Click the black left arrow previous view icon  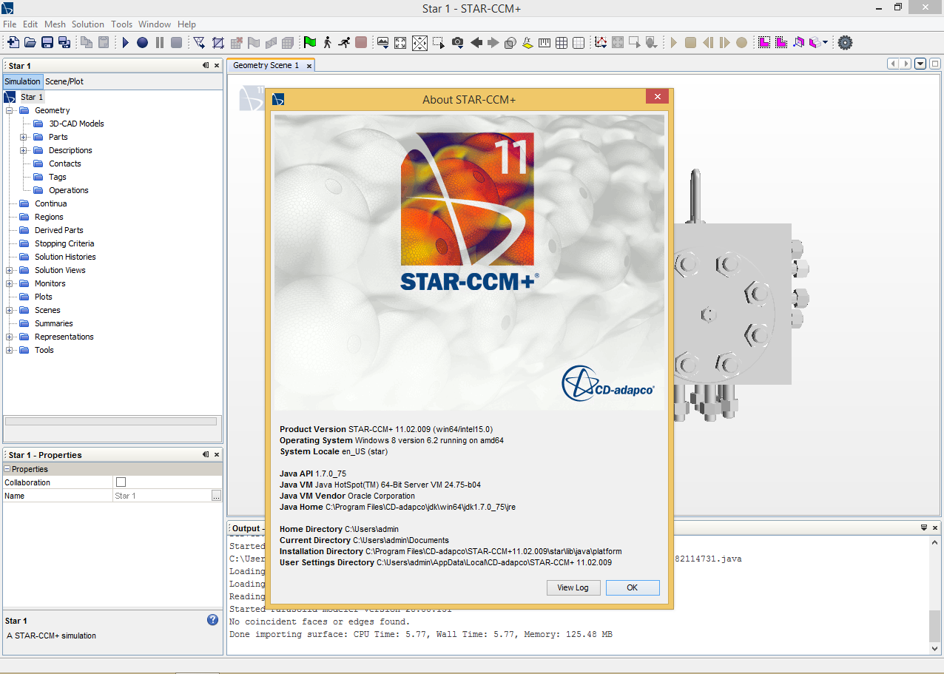[x=476, y=43]
